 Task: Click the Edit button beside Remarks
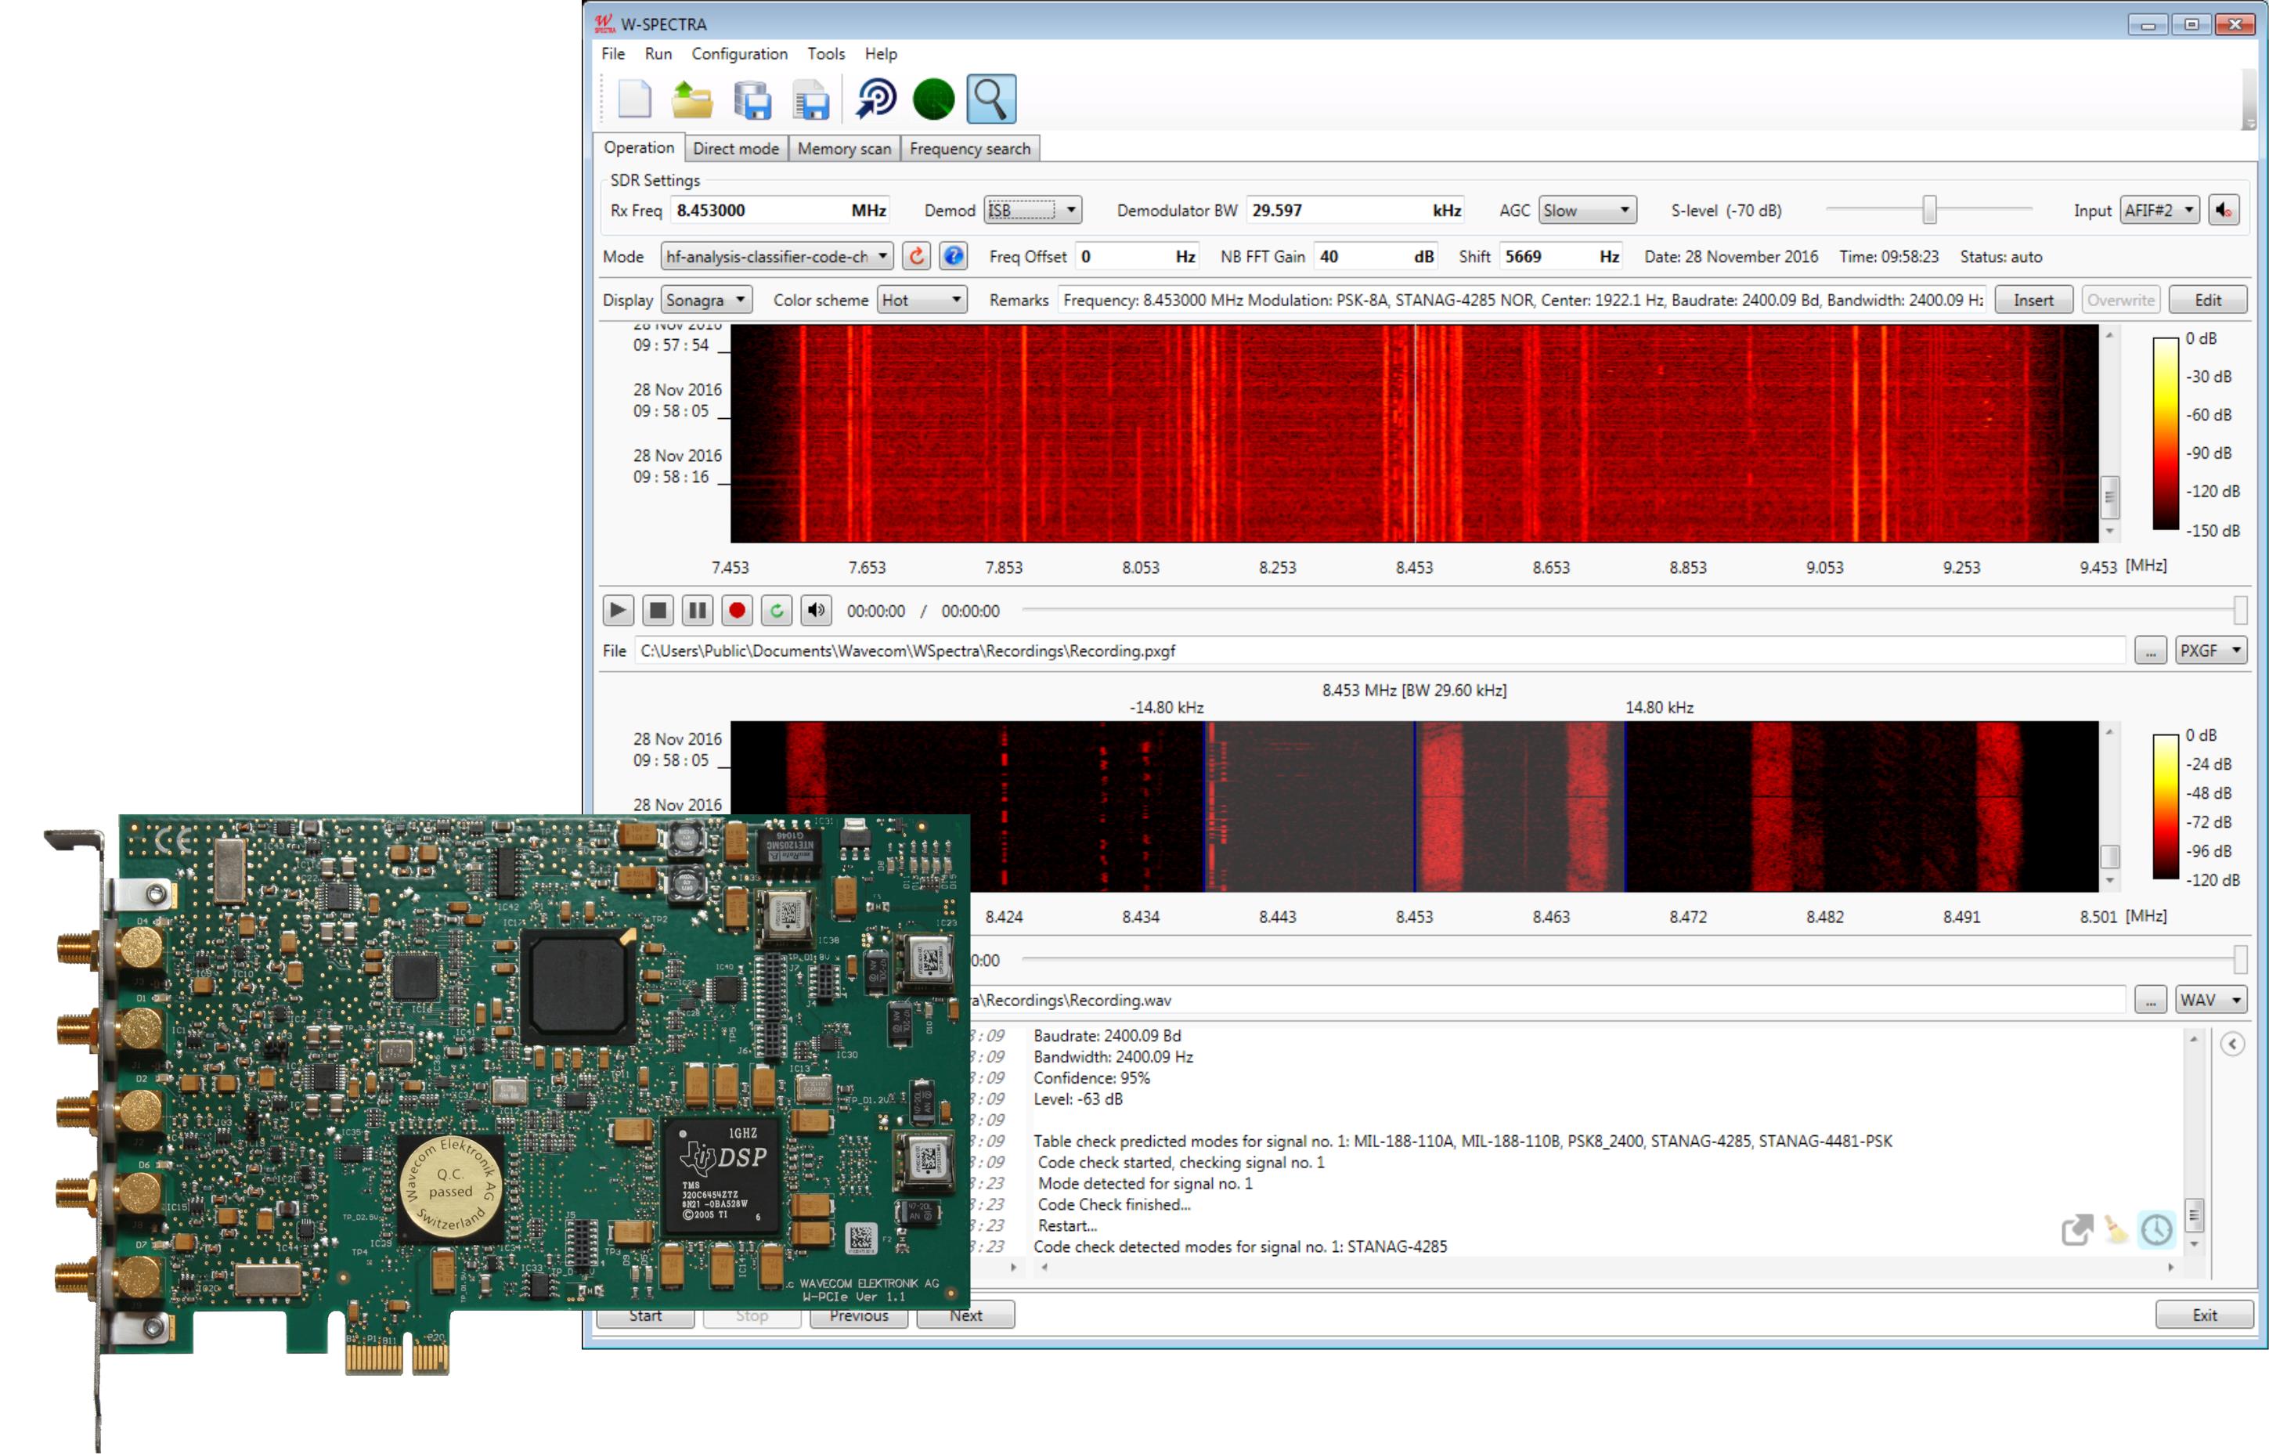pos(2208,299)
